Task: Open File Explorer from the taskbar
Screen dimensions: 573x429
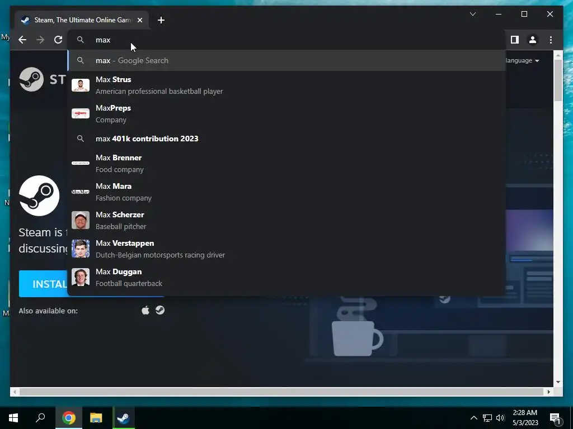Action: pos(96,418)
